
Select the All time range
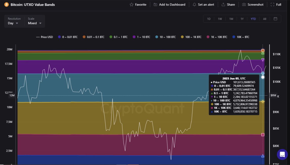(x=264, y=19)
